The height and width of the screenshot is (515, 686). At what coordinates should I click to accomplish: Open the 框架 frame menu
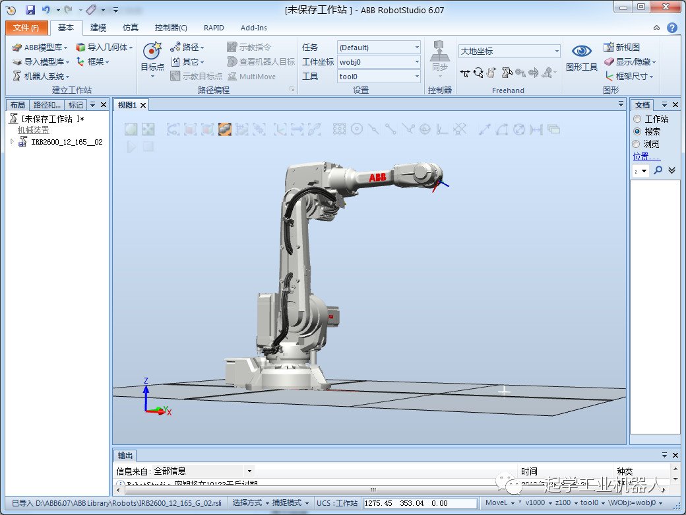[93, 62]
